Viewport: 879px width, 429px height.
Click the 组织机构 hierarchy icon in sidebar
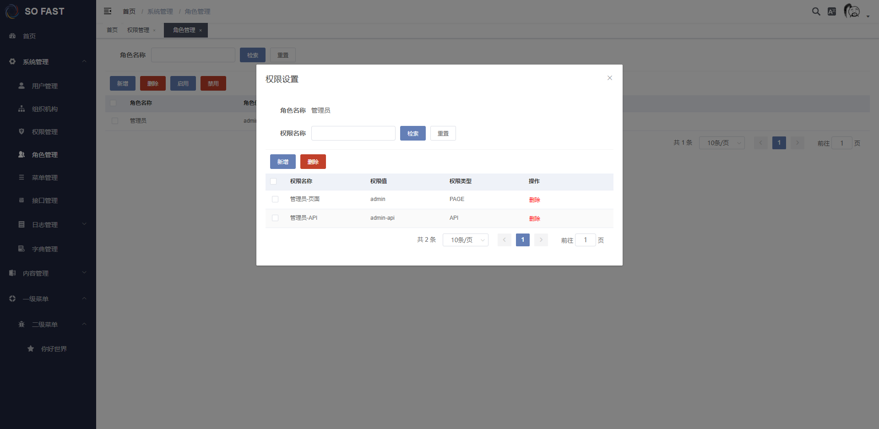(x=22, y=109)
